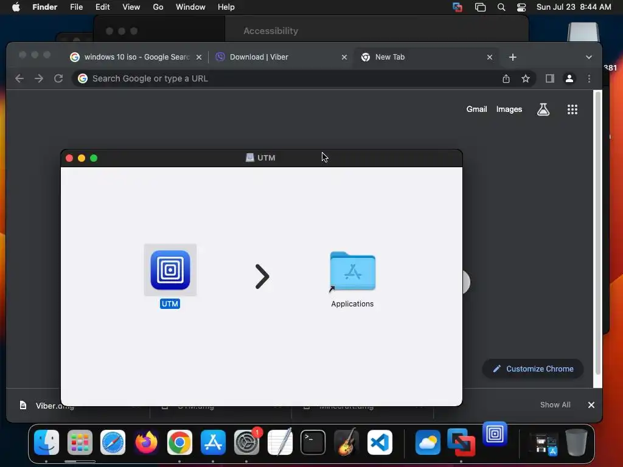Open the Google apps grid

(x=572, y=109)
